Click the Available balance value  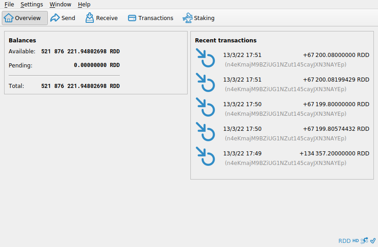tap(81, 51)
